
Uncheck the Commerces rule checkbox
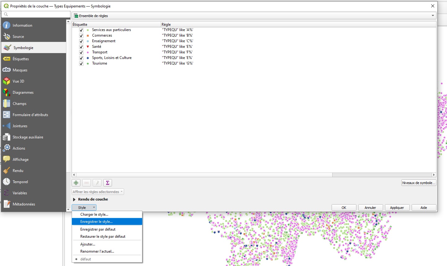pos(81,36)
